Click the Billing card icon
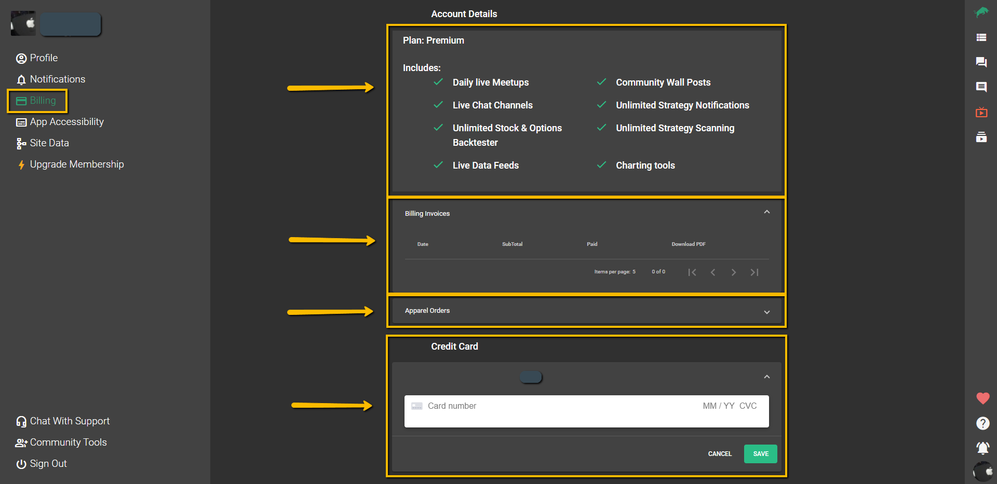 (21, 101)
